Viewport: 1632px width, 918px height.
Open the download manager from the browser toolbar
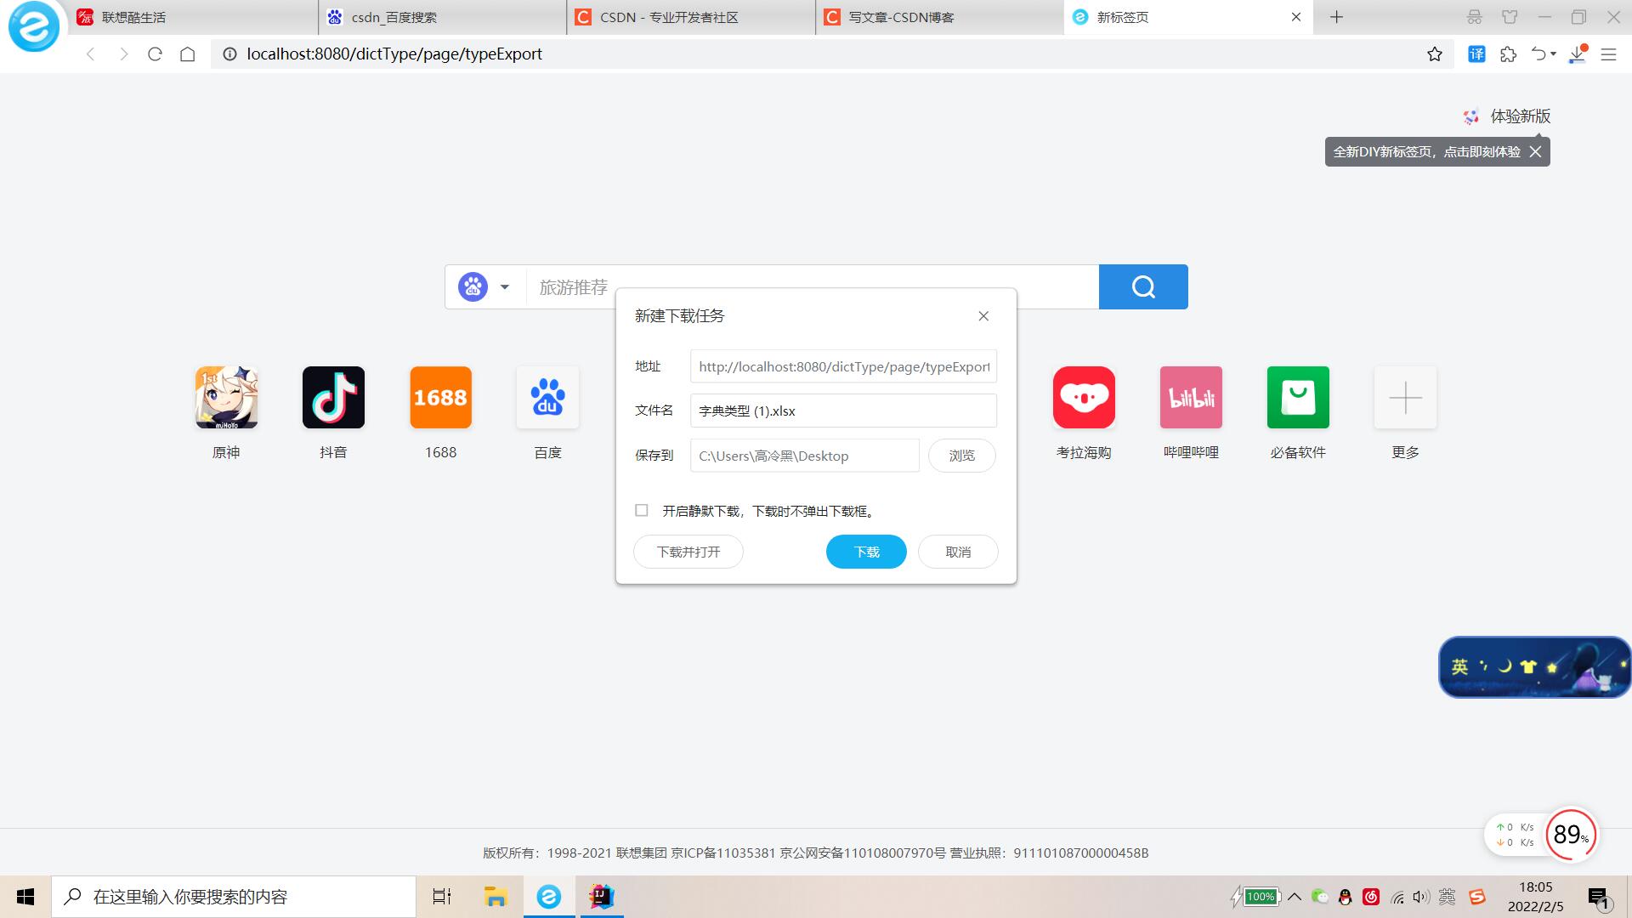point(1578,54)
